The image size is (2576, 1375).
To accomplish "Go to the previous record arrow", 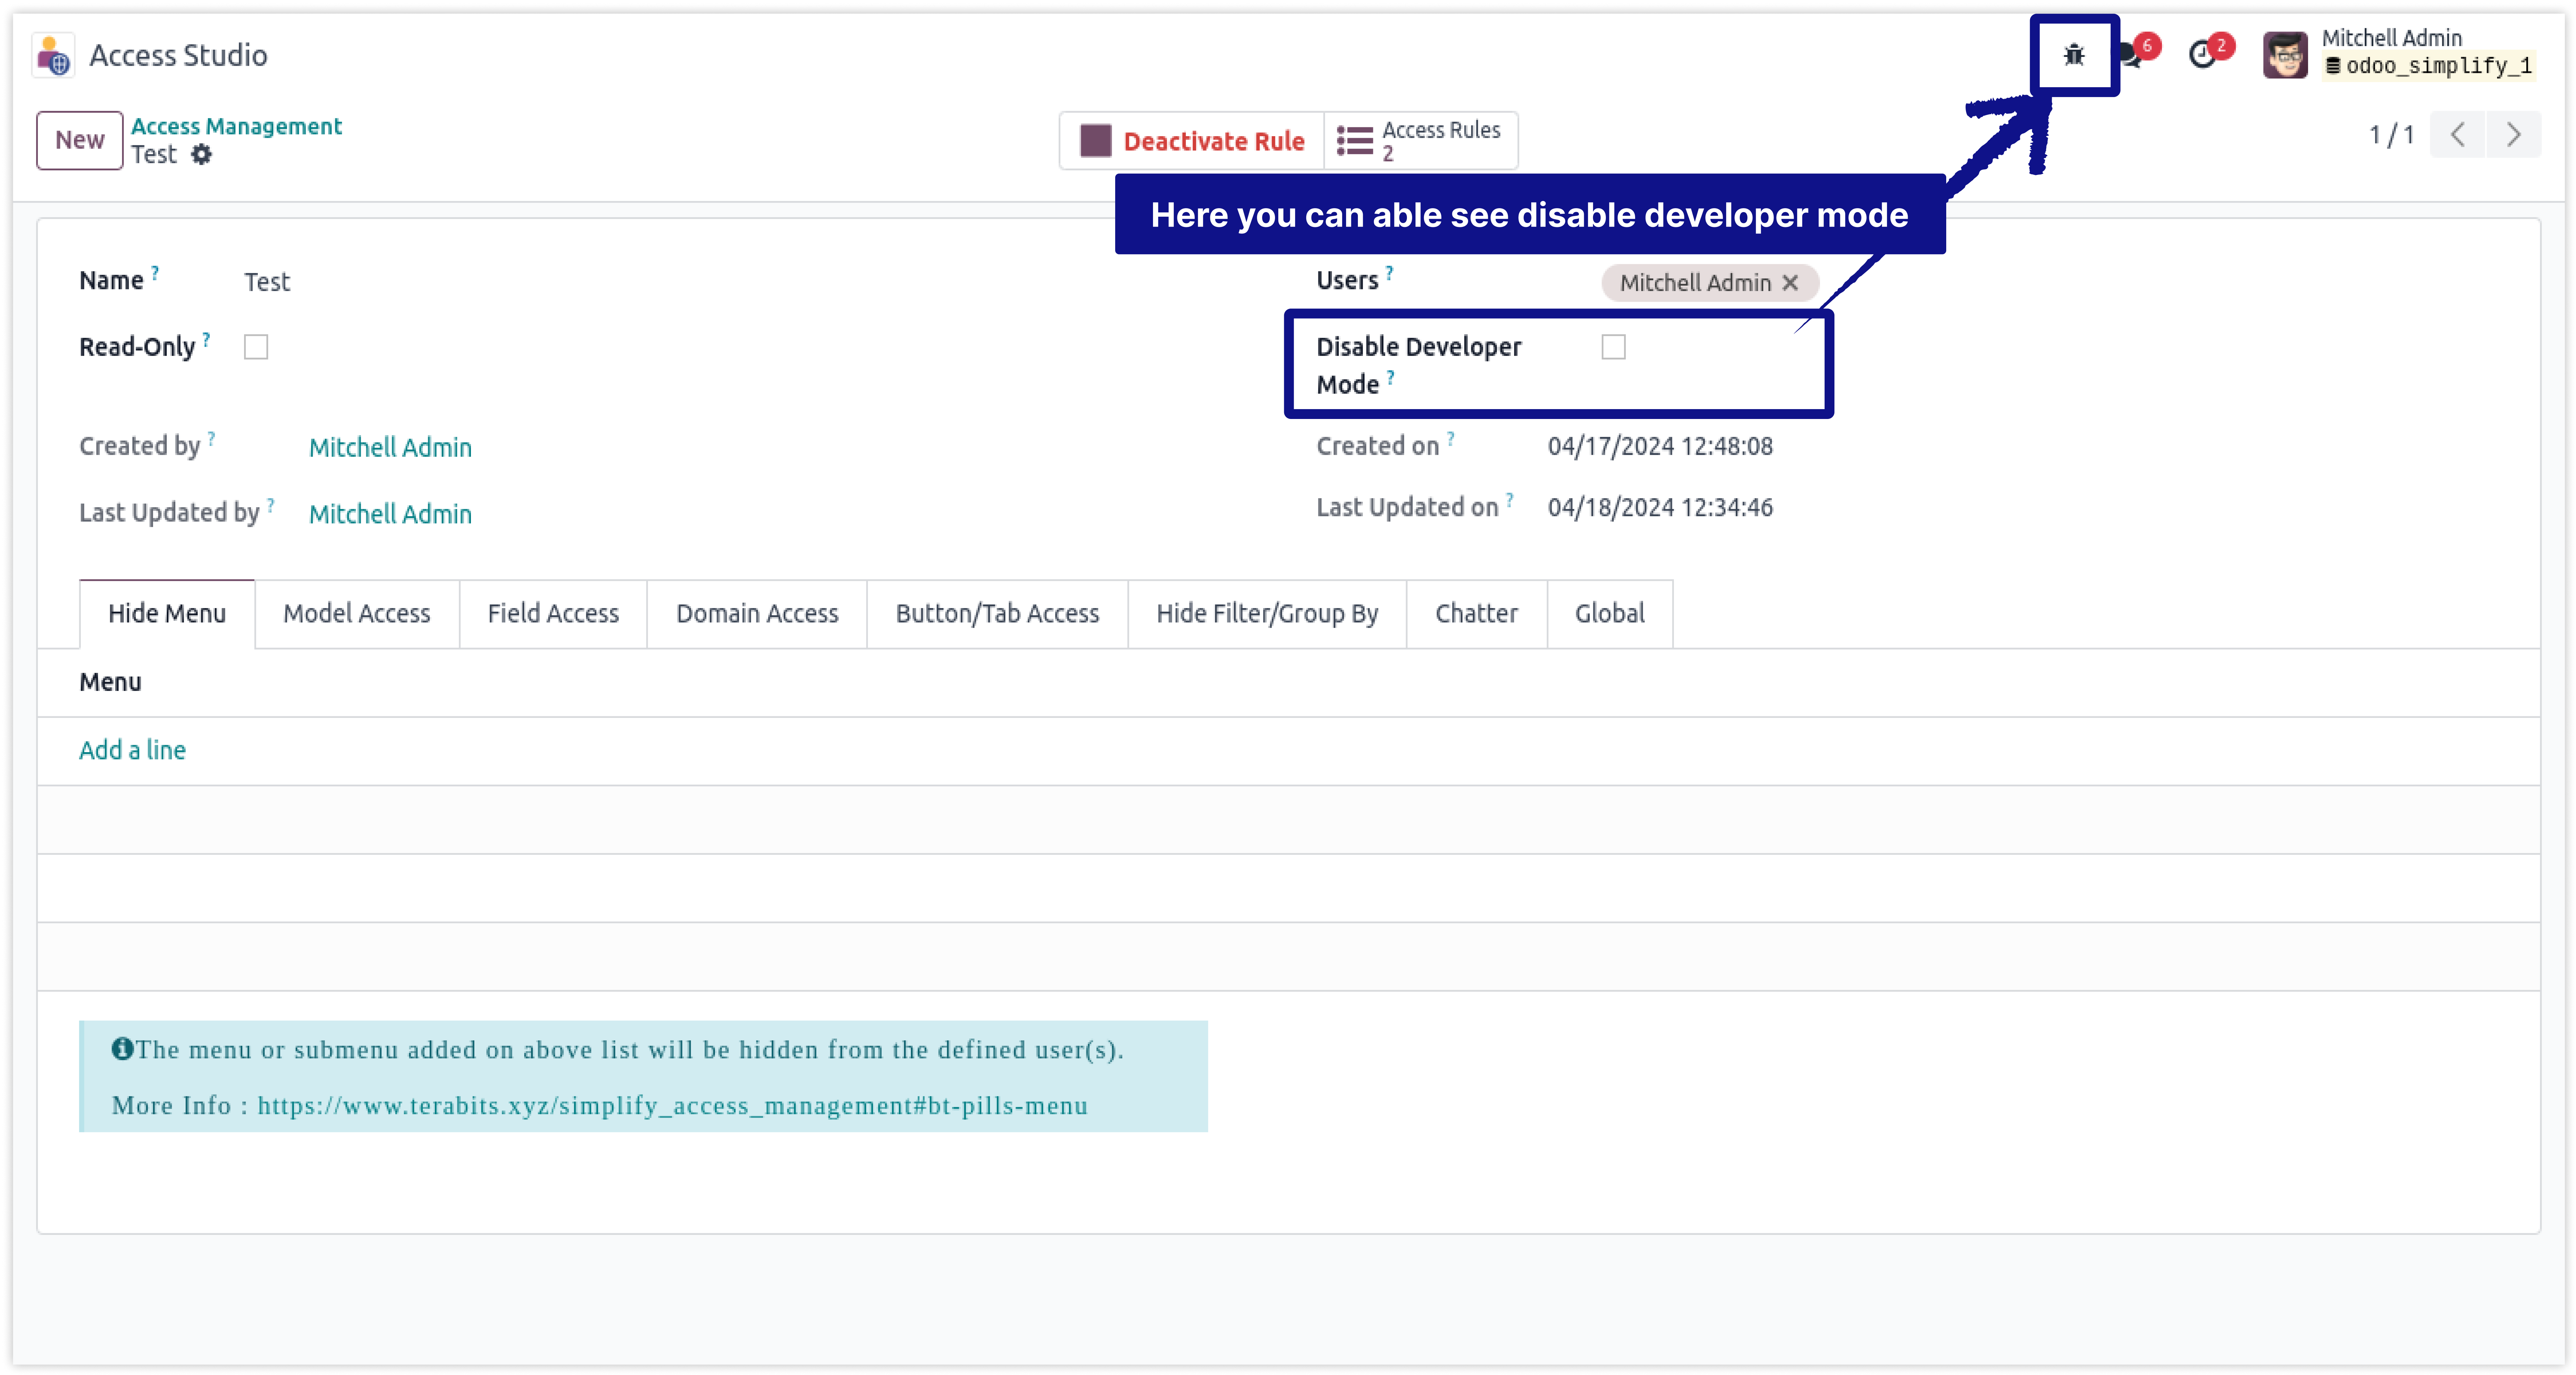I will point(2457,135).
